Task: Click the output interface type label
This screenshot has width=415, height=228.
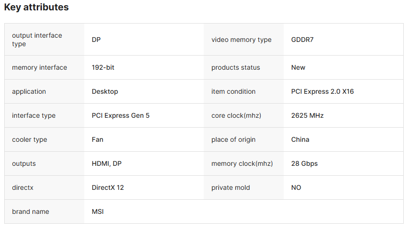Action: tap(37, 40)
